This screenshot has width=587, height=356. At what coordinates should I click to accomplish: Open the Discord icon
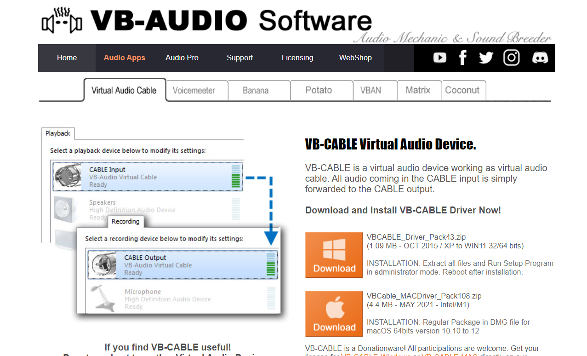[x=540, y=57]
